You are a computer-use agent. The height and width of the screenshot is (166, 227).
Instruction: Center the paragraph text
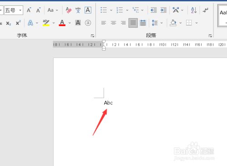pyautogui.click(x=113, y=23)
